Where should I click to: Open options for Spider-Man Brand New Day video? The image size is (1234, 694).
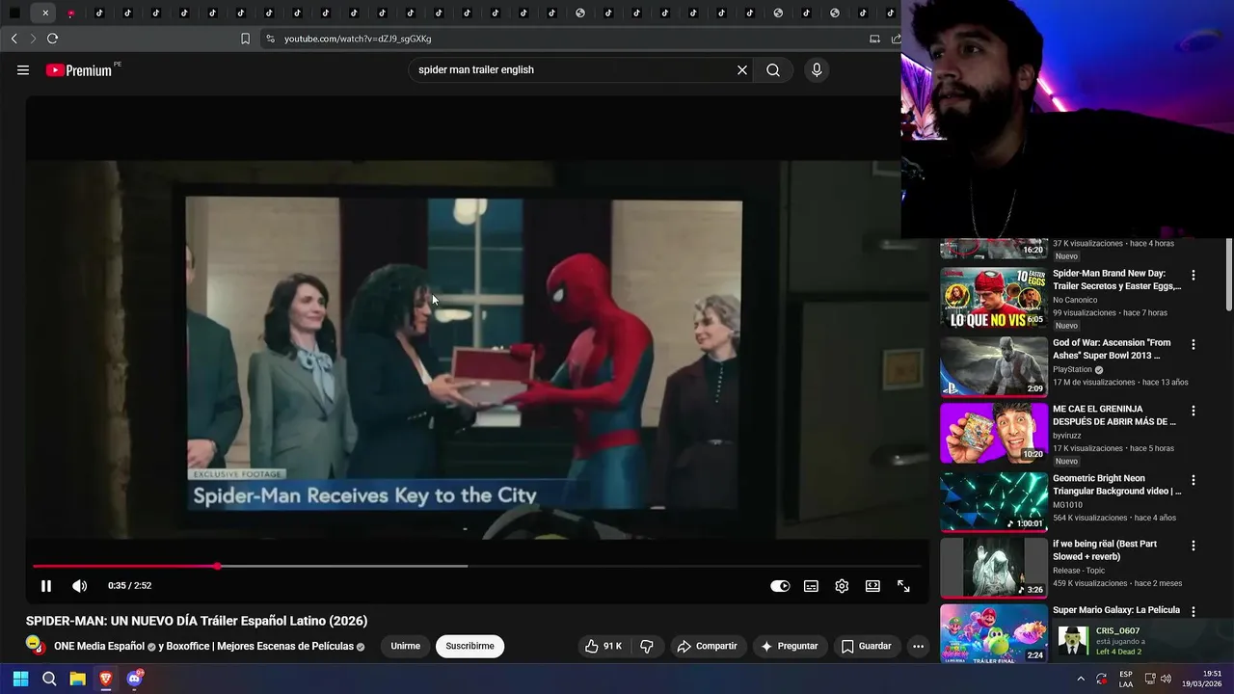pyautogui.click(x=1193, y=275)
